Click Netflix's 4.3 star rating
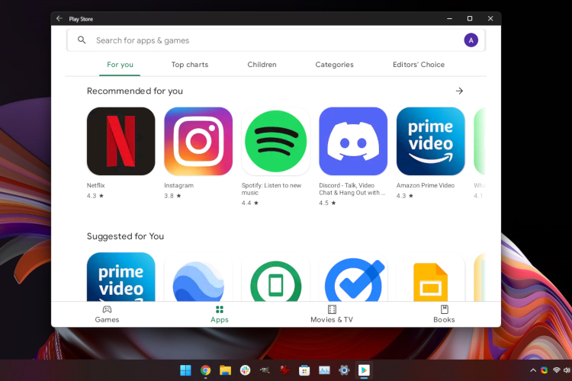Screen dimensions: 572x381 tap(95, 196)
